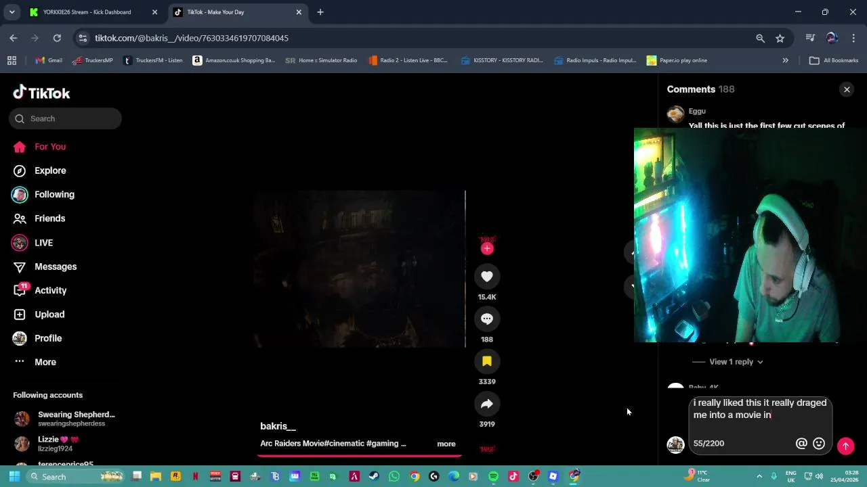Open TruckersMP bookmark
This screenshot has width=867, height=487.
click(93, 60)
